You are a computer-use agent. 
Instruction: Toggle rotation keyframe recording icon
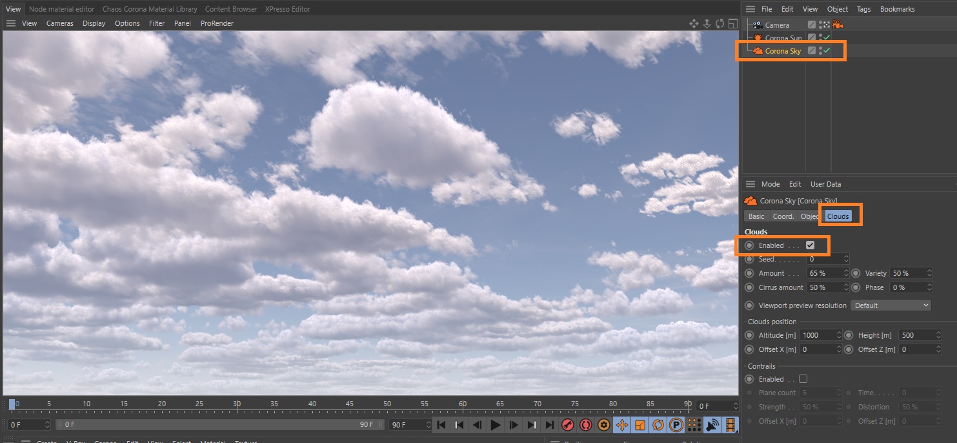(x=658, y=425)
